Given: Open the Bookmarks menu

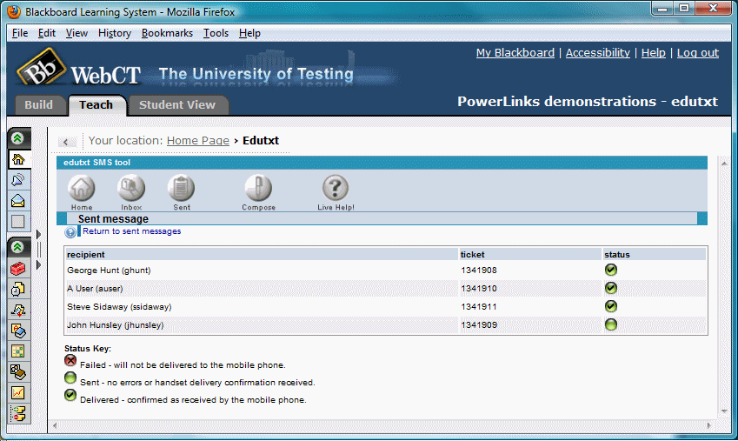Looking at the screenshot, I should tap(167, 33).
